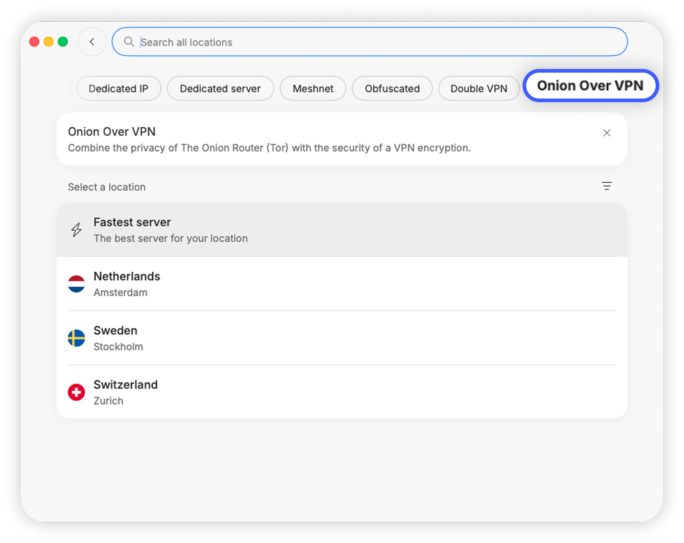Choose the Sweden location name

click(116, 331)
